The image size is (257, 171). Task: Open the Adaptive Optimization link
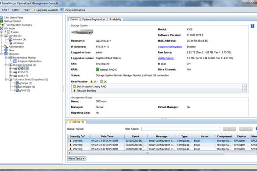coord(170,46)
